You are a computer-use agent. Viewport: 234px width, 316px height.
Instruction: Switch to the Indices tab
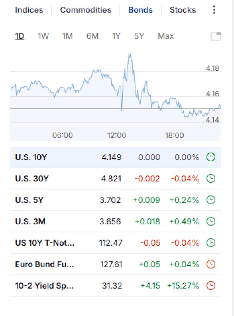point(29,10)
